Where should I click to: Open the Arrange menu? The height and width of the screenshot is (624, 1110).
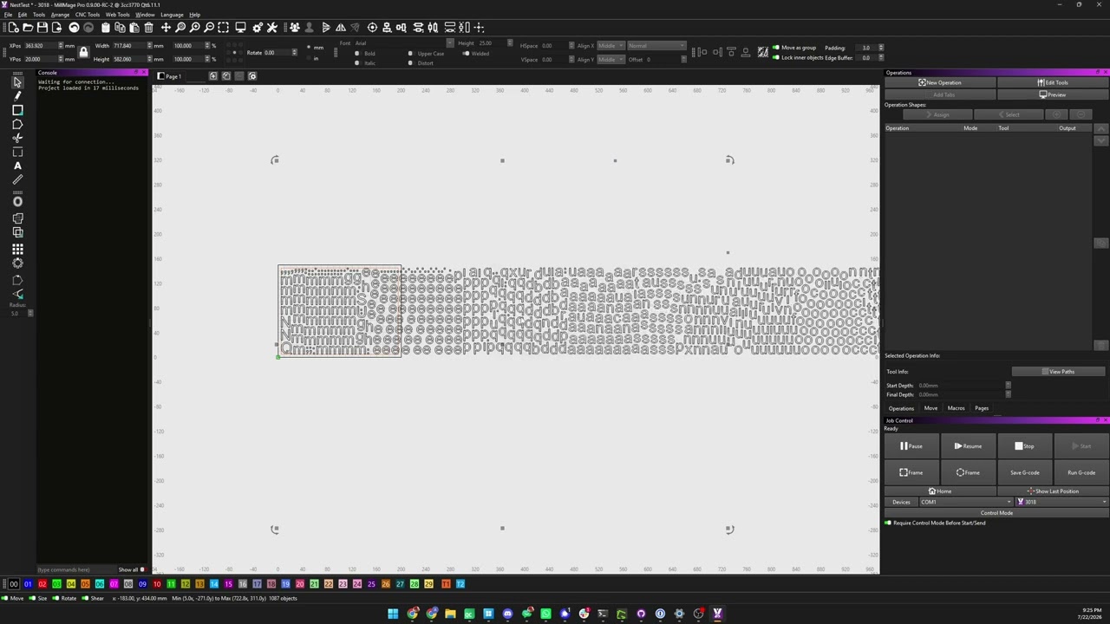click(60, 15)
